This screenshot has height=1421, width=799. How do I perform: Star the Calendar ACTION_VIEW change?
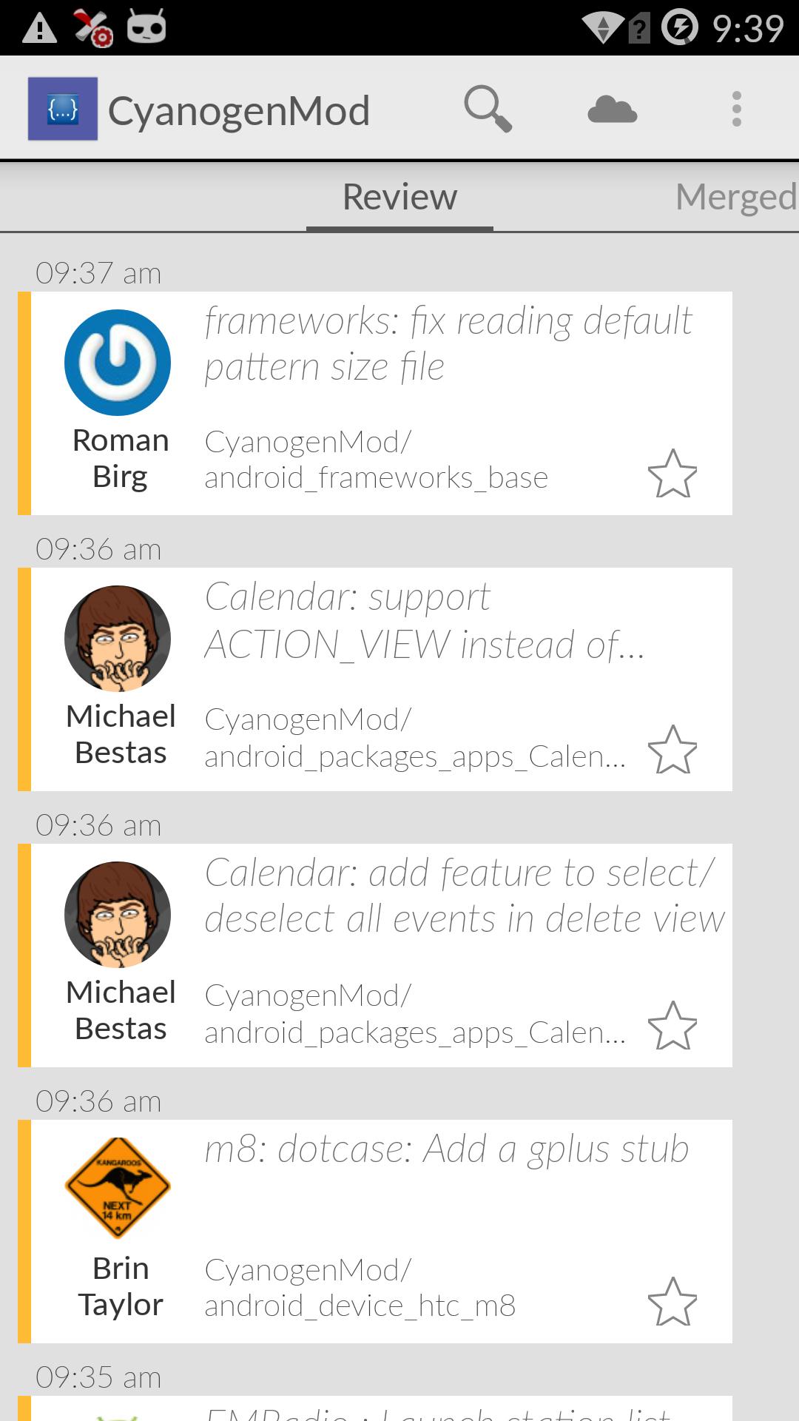(x=672, y=750)
